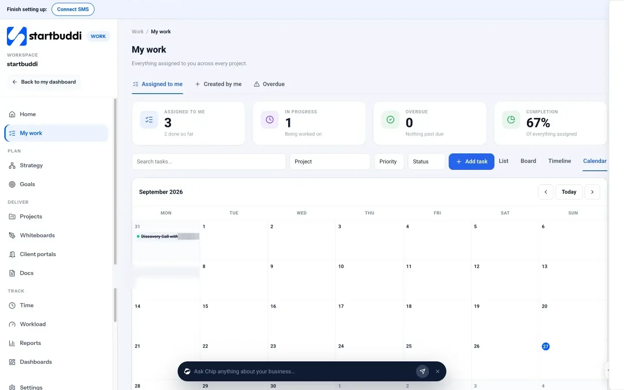
Task: Click the Work breadcrumb link
Action: [x=137, y=32]
